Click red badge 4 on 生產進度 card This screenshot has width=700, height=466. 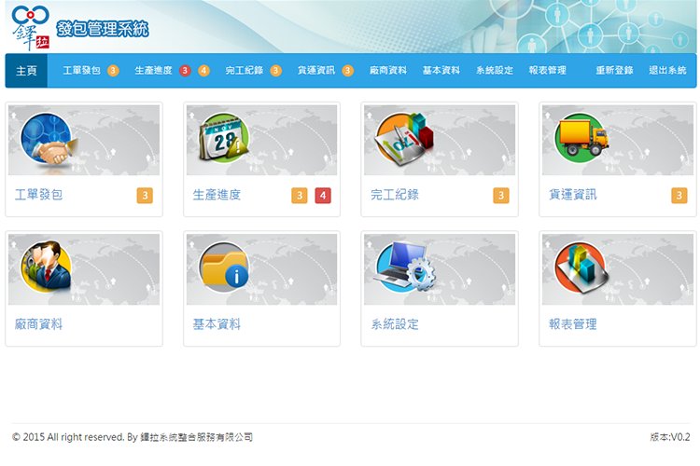(323, 196)
